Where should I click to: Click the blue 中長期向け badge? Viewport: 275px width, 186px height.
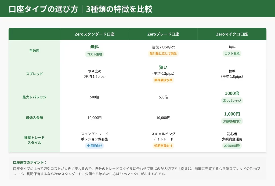tap(95, 146)
